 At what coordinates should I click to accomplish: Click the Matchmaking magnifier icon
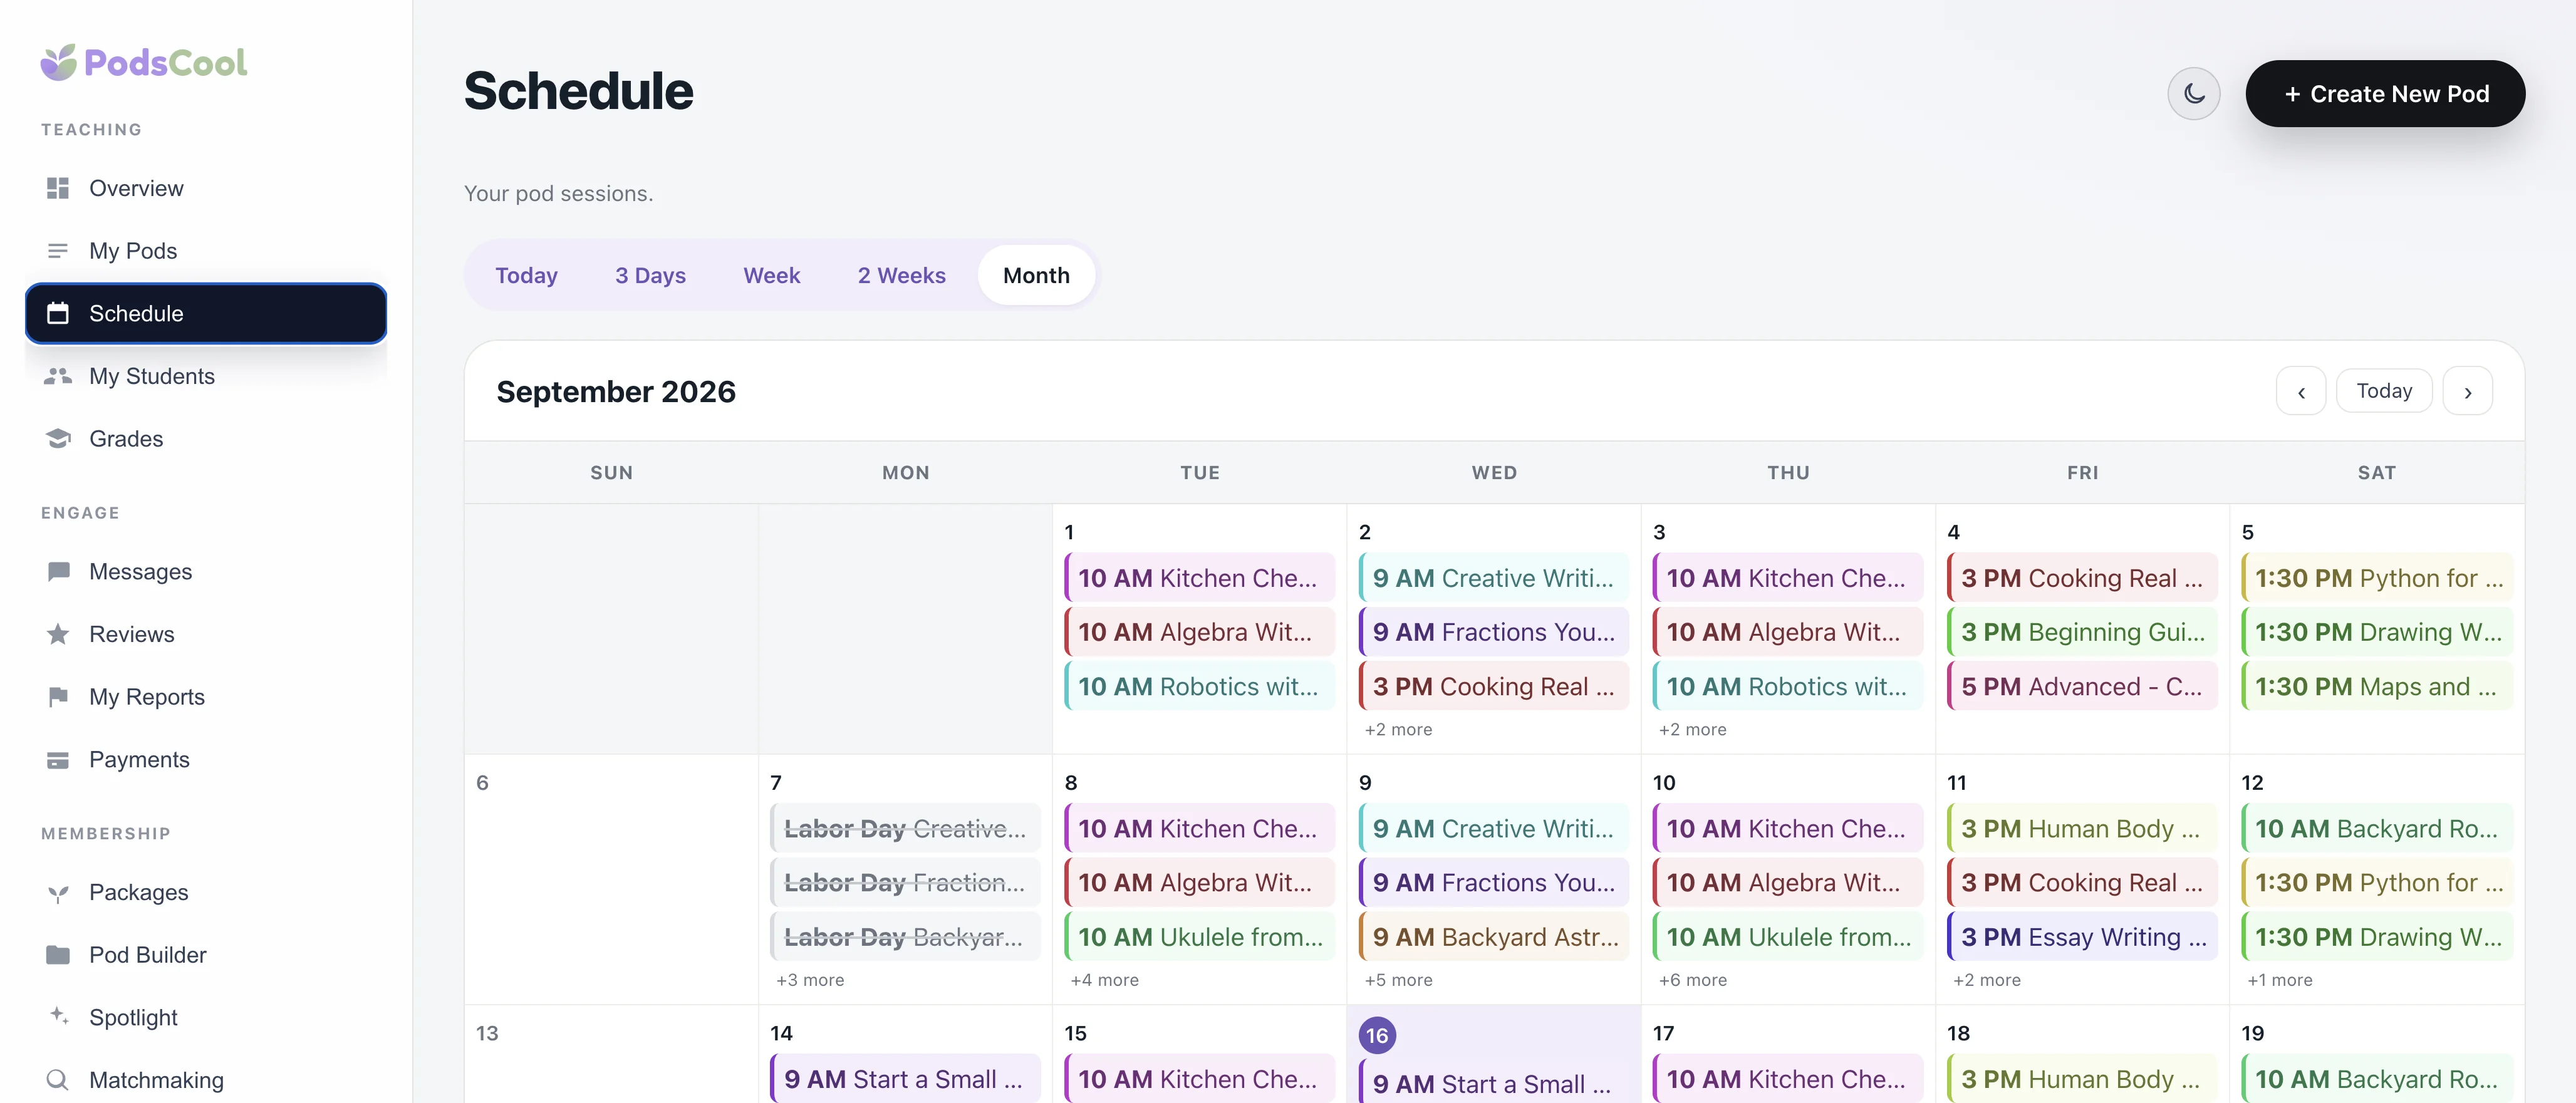pyautogui.click(x=58, y=1080)
